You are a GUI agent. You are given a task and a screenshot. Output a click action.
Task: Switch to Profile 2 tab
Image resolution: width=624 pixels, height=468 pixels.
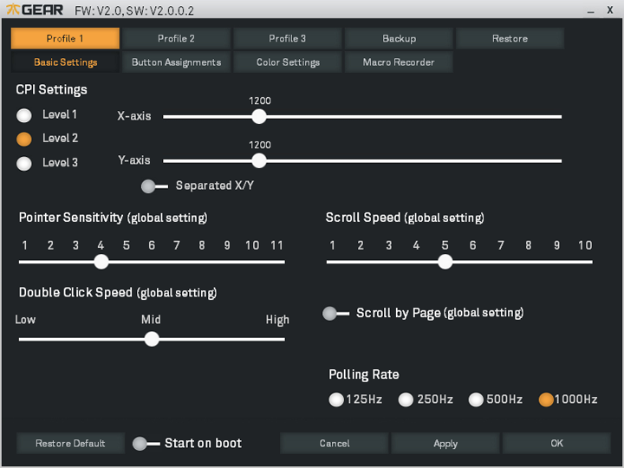(176, 38)
